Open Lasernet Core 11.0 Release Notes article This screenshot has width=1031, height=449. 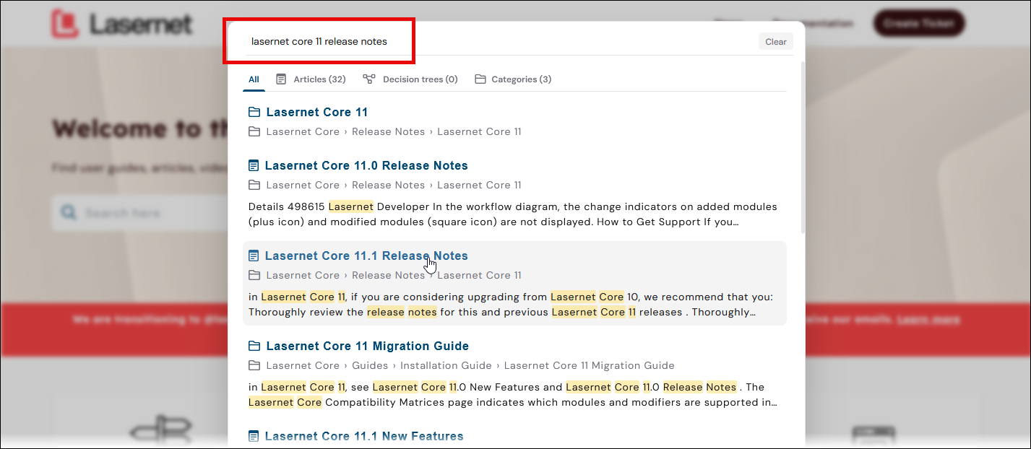click(x=366, y=165)
